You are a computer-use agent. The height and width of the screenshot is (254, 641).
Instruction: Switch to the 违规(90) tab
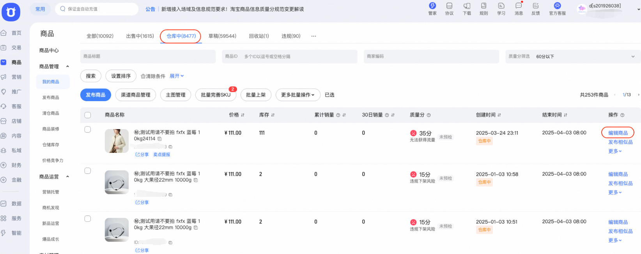[x=291, y=36]
